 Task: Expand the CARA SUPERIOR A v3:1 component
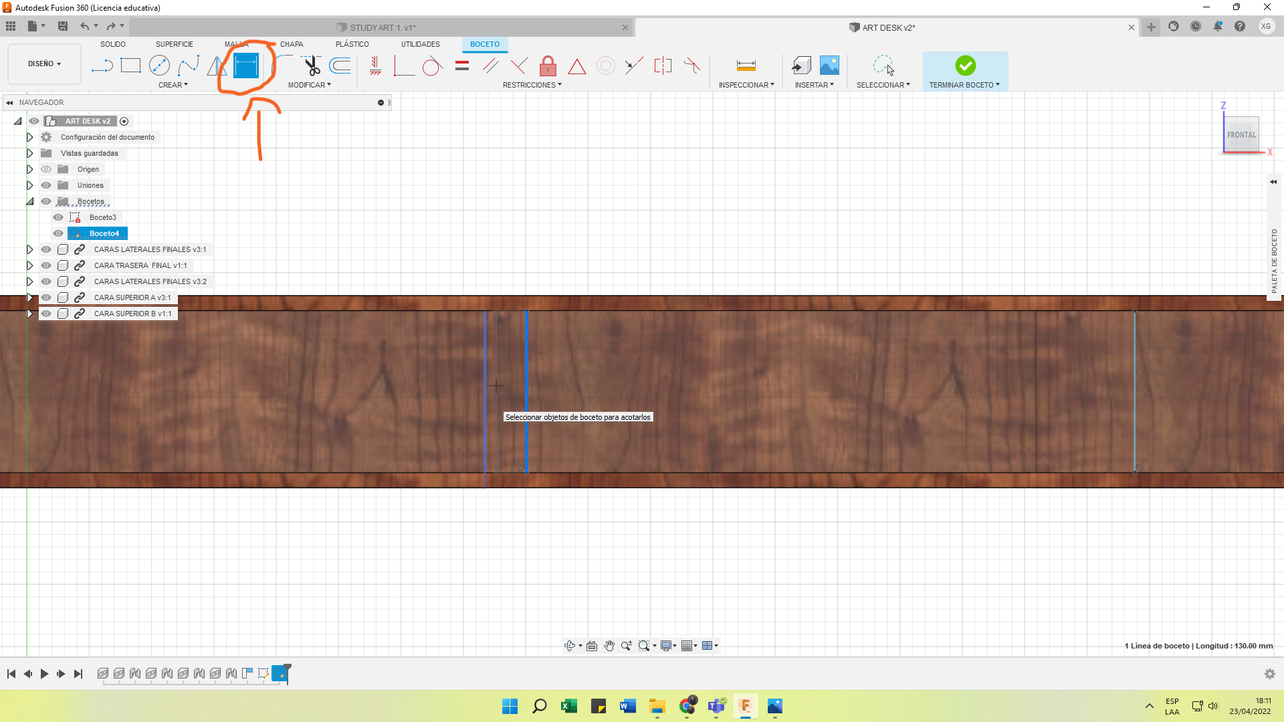pyautogui.click(x=29, y=297)
